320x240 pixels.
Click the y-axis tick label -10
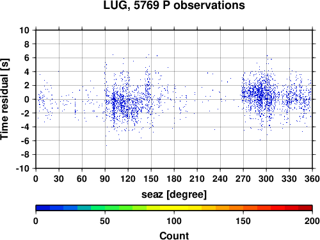pos(22,168)
